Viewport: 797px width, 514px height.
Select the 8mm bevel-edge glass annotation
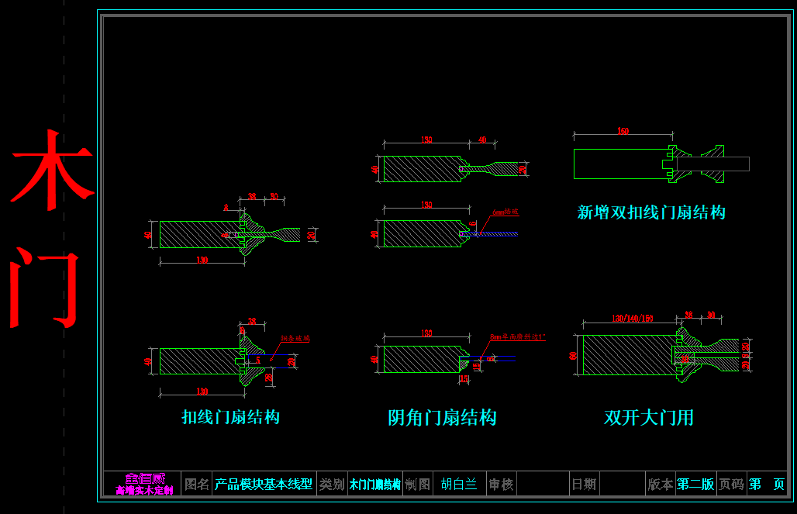[518, 338]
